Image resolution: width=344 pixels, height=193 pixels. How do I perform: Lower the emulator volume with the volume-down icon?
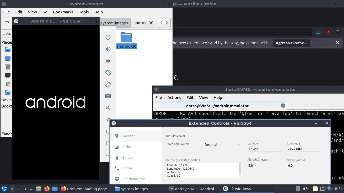pyautogui.click(x=108, y=61)
